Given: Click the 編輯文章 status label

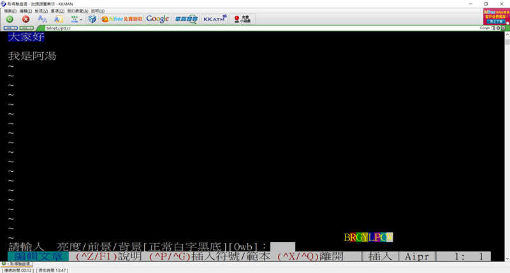Looking at the screenshot, I should click(38, 256).
